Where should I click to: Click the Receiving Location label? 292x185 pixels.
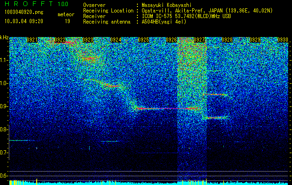point(108,11)
